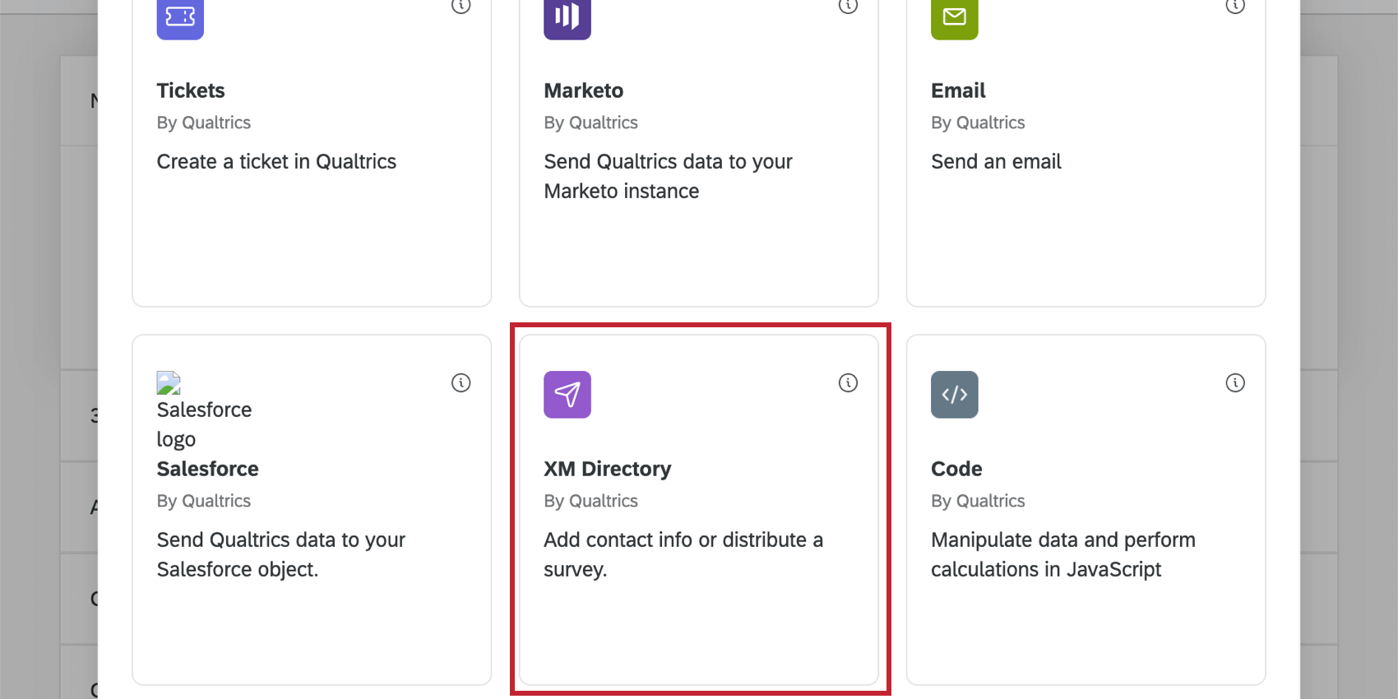Click 'By Qualtrics' under Email
Image resolution: width=1398 pixels, height=699 pixels.
click(x=978, y=123)
